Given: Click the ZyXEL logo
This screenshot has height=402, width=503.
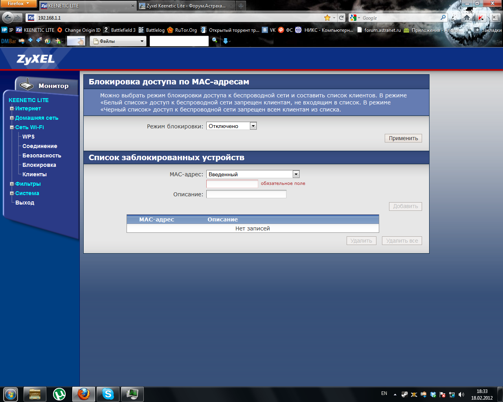Looking at the screenshot, I should click(36, 59).
